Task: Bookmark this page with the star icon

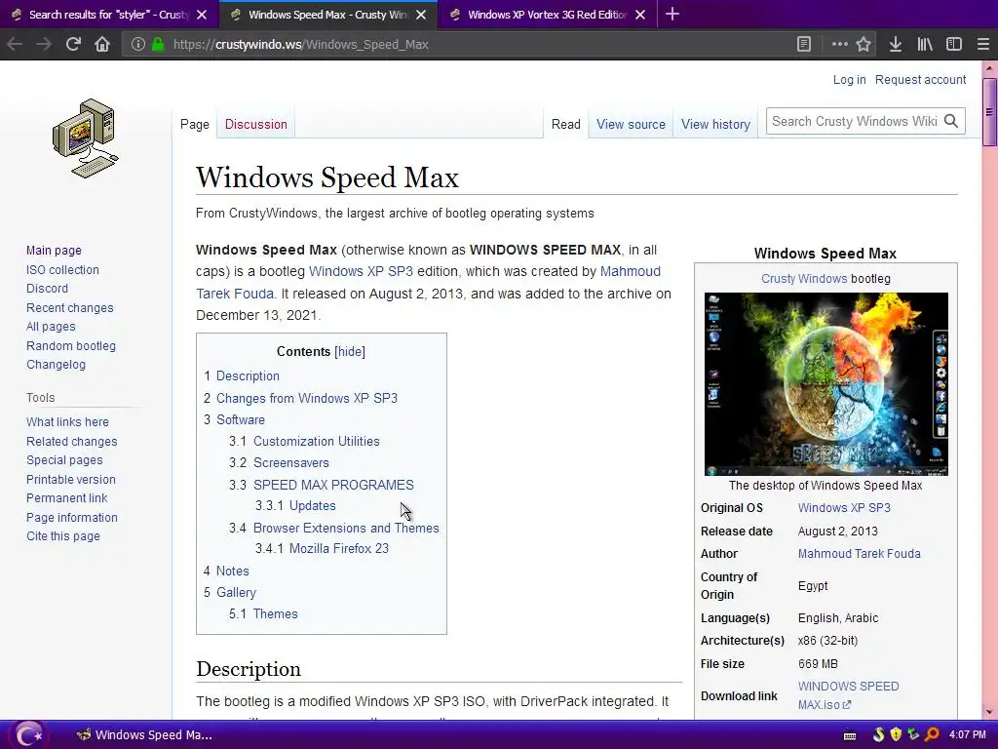Action: tap(864, 44)
